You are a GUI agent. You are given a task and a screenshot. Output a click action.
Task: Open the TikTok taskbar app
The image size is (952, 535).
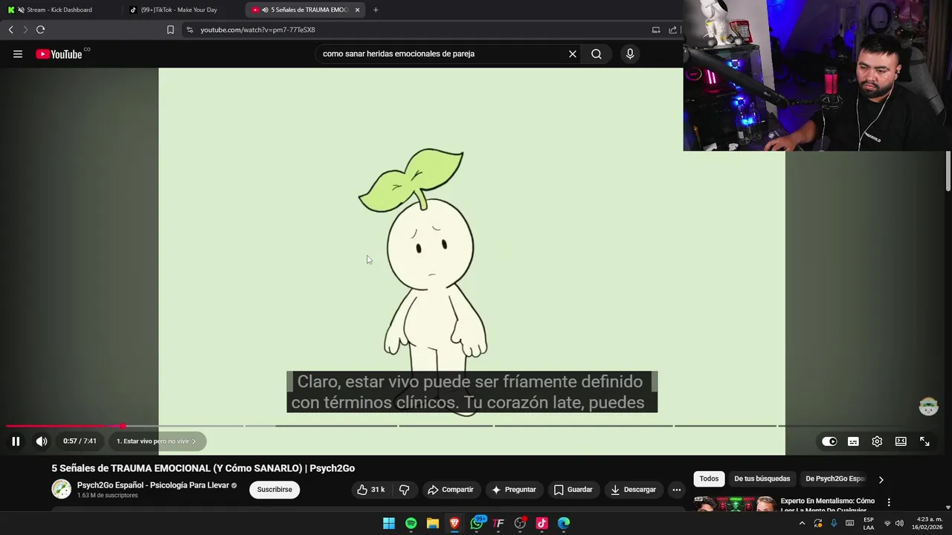tap(541, 523)
